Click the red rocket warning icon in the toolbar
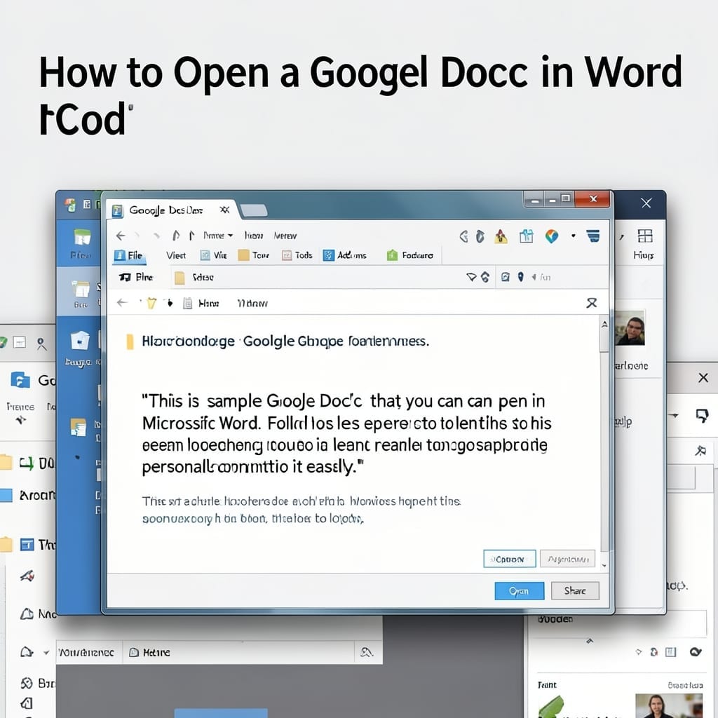Screen dimensions: 718x718 click(x=501, y=236)
